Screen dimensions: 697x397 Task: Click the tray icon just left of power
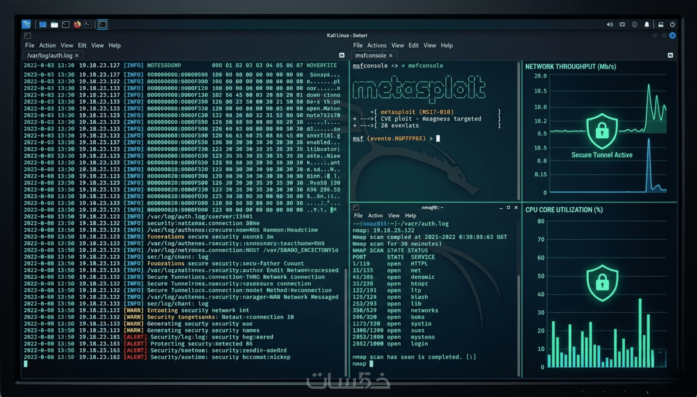tap(661, 25)
